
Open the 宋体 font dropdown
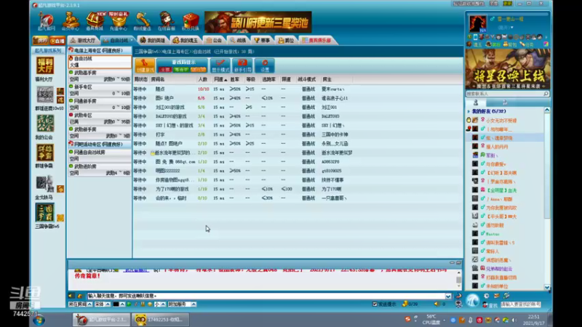pyautogui.click(x=102, y=304)
